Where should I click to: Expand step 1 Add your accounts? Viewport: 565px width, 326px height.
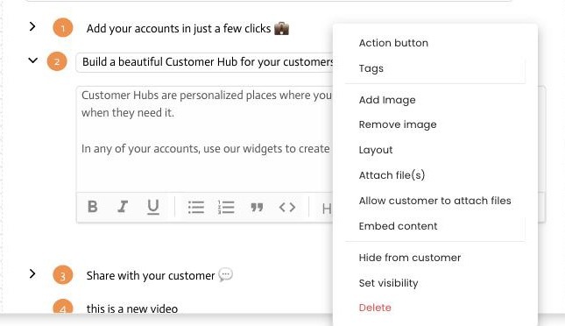(32, 26)
